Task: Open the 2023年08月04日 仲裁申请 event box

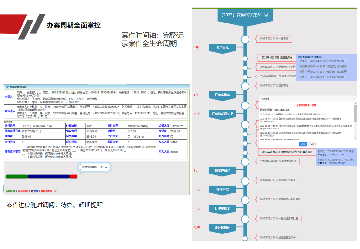Action: [274, 39]
